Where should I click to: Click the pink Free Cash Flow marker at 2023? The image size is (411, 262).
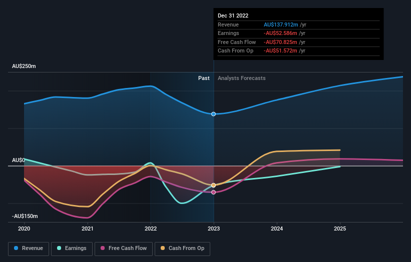point(213,192)
